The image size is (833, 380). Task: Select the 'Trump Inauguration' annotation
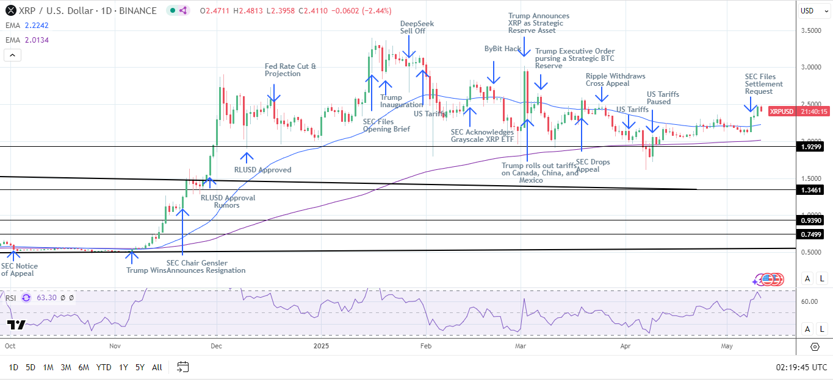pyautogui.click(x=401, y=101)
